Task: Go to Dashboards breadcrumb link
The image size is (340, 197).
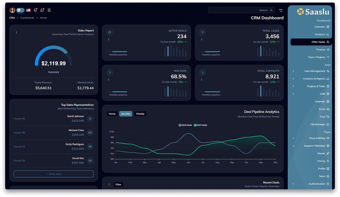Action: 27,18
